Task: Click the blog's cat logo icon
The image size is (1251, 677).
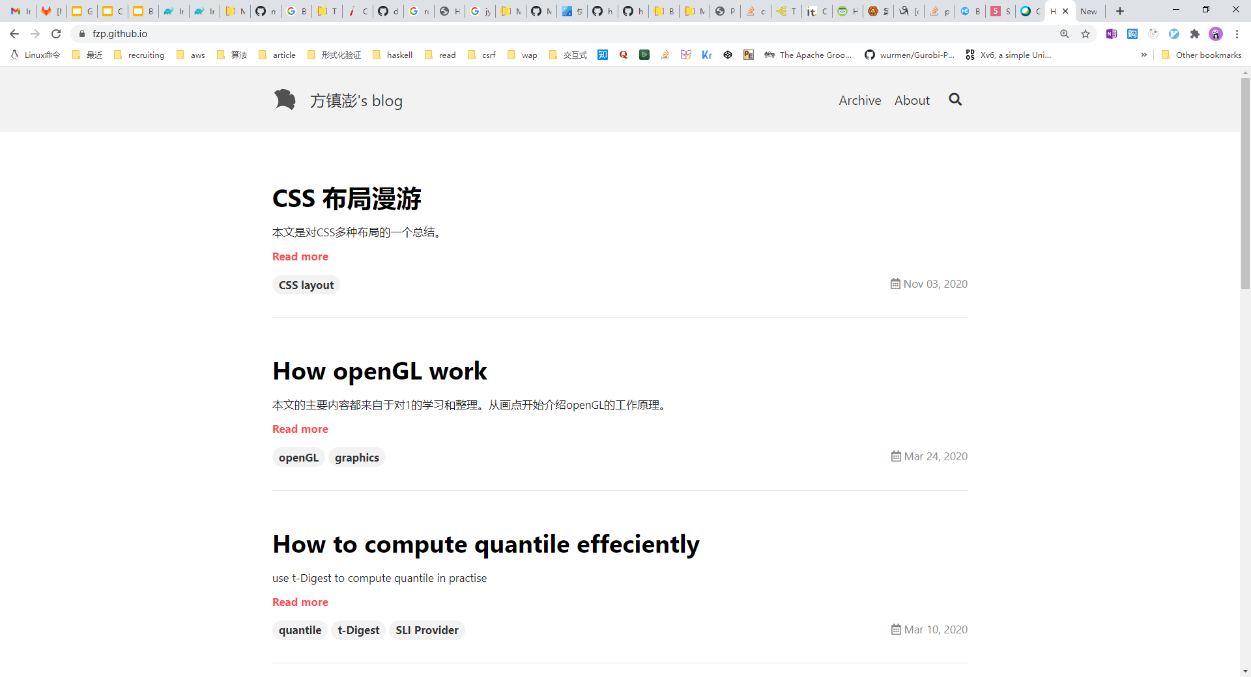Action: 285,99
